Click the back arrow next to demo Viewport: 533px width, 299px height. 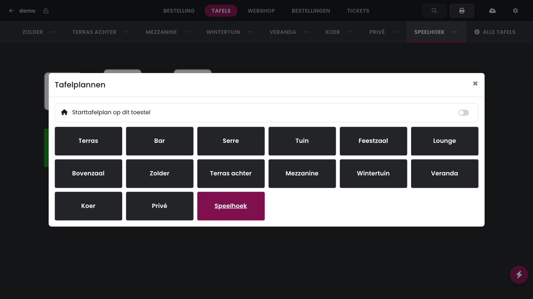(x=11, y=11)
